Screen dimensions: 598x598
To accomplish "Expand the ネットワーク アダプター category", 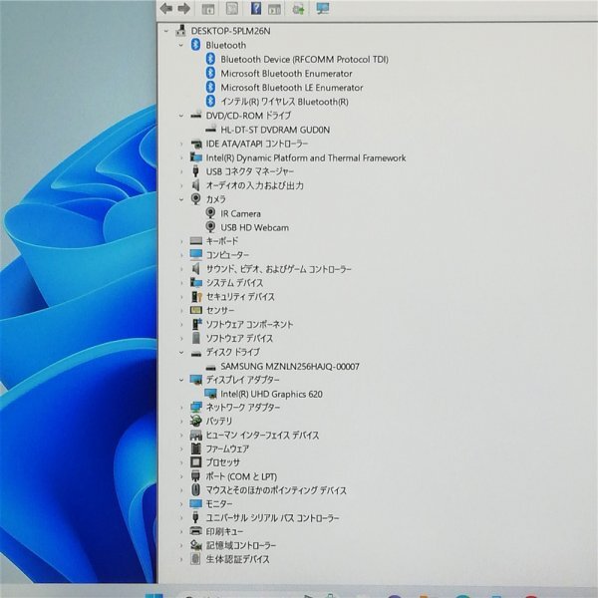I will [181, 408].
